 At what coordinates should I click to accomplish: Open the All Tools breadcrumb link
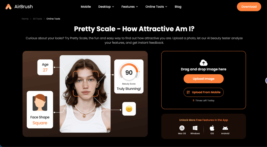(x=38, y=19)
